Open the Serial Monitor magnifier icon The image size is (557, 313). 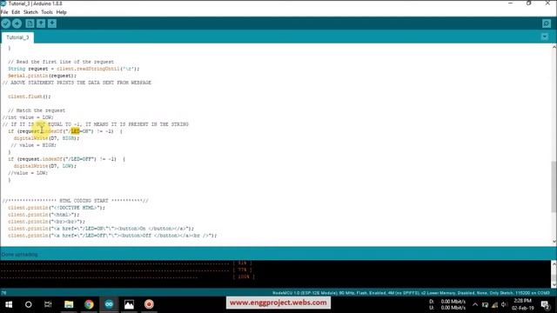547,23
